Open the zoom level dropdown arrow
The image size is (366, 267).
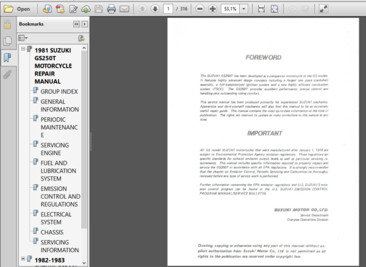pos(243,9)
